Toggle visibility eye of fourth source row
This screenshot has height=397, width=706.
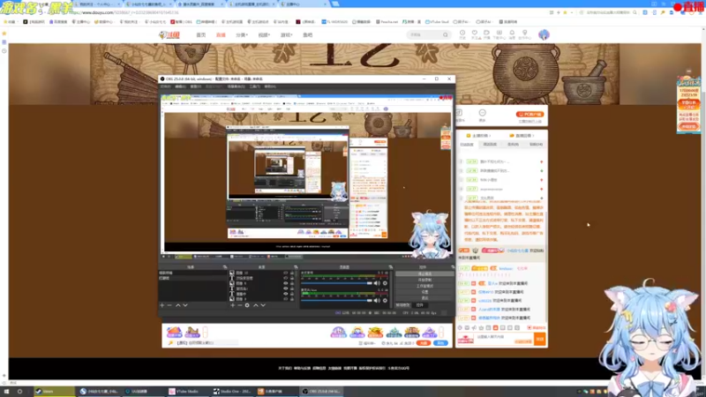pos(285,288)
